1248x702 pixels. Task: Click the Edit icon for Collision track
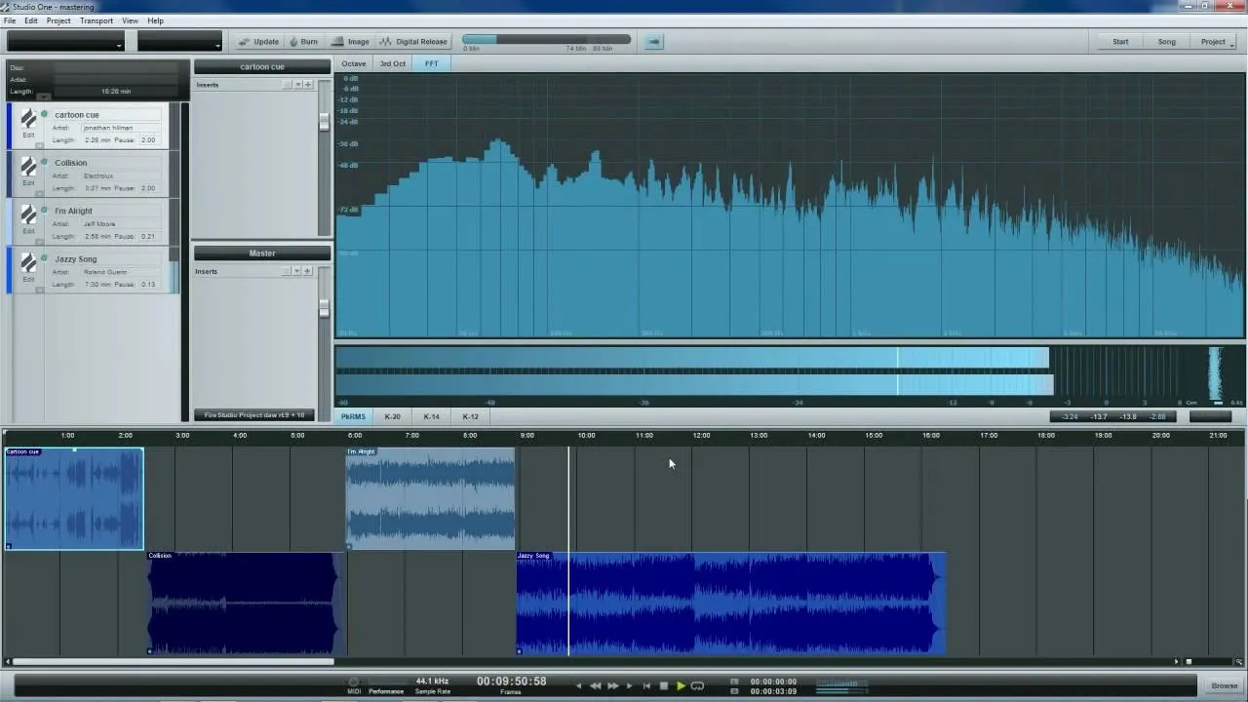tap(28, 168)
